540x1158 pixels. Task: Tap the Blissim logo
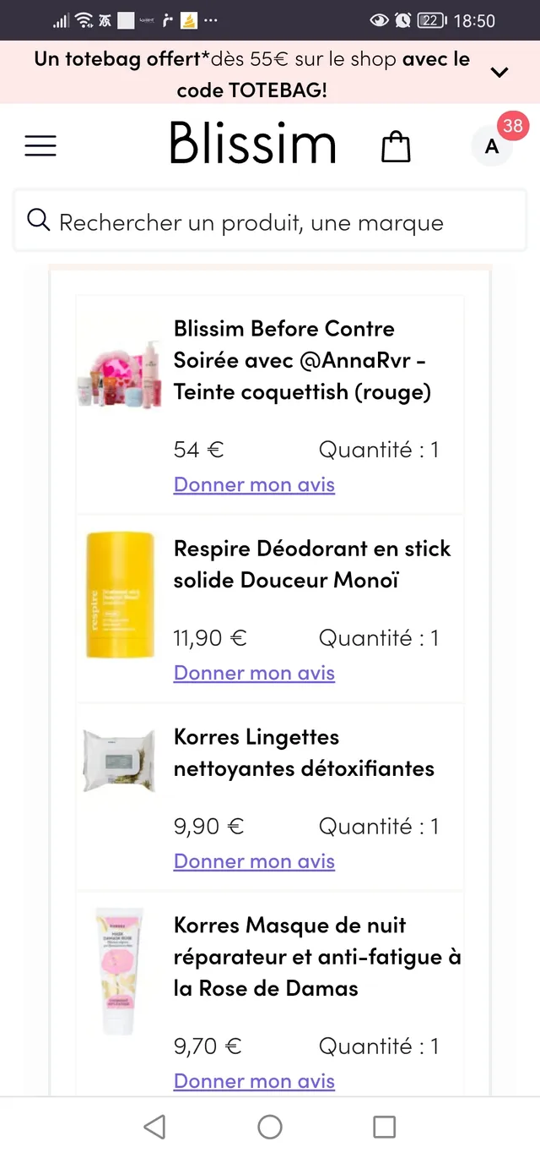point(252,144)
